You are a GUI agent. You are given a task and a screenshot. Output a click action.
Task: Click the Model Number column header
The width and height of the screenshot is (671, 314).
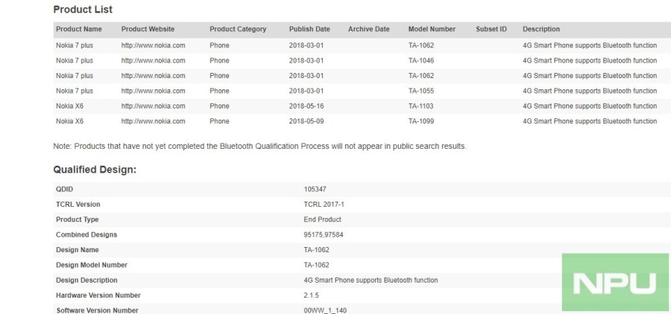coord(432,29)
